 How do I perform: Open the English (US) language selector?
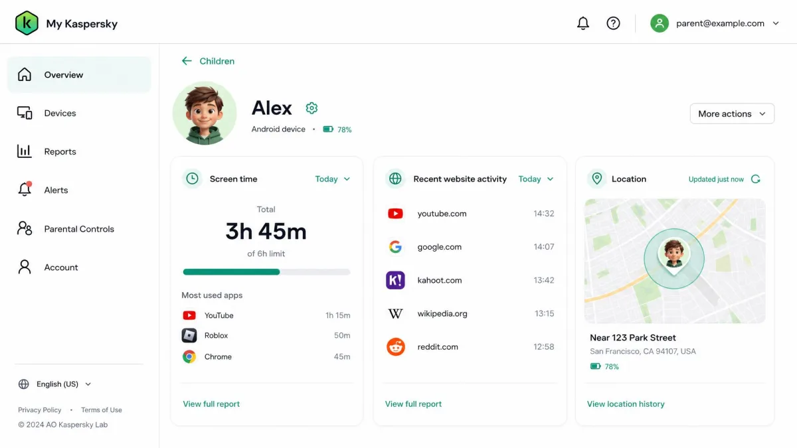coord(55,384)
